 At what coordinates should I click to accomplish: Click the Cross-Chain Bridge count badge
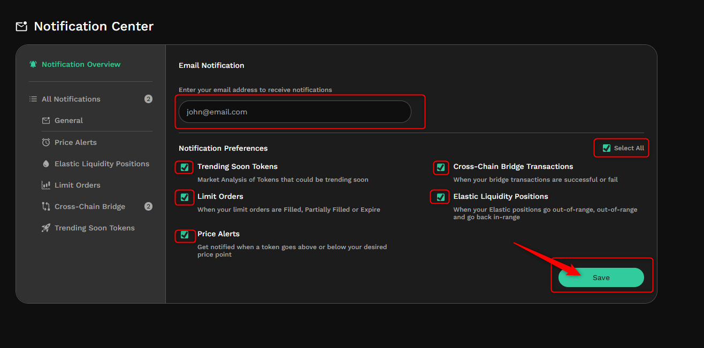148,206
